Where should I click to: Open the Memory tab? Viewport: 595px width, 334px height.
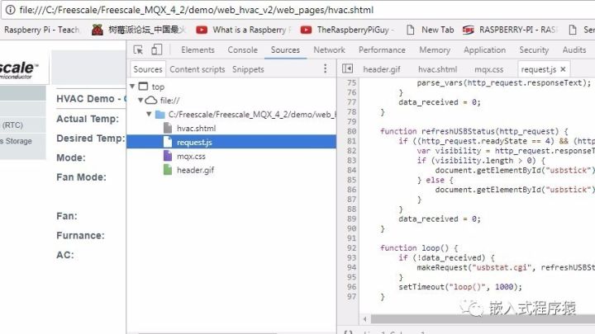click(435, 50)
